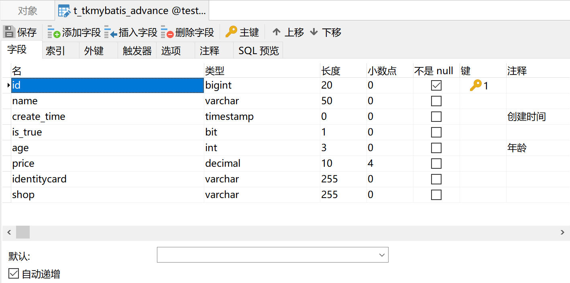Click the Add Field (添加字段) icon
Image resolution: width=570 pixels, height=283 pixels.
54,32
